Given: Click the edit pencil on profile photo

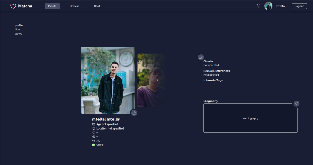Looking at the screenshot, I should coord(134,113).
